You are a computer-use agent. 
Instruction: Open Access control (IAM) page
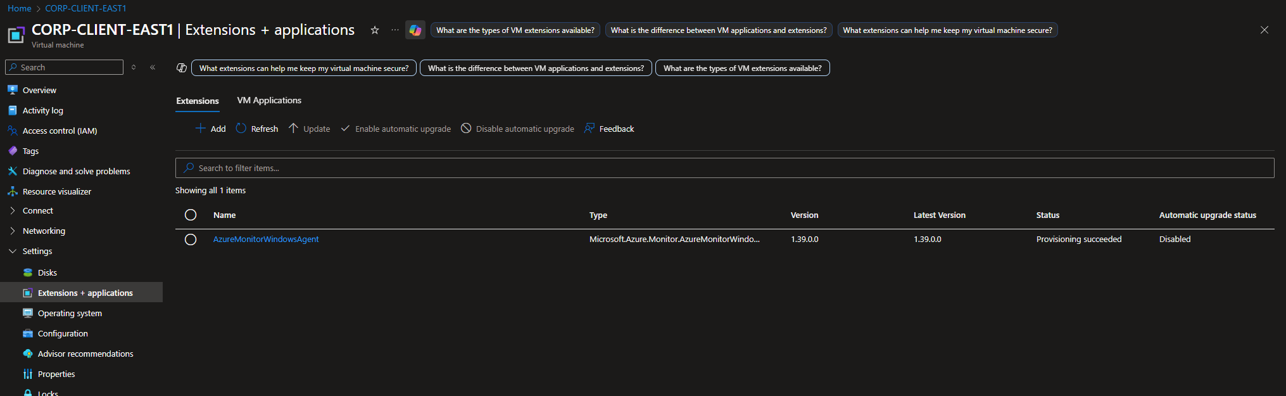(x=60, y=131)
